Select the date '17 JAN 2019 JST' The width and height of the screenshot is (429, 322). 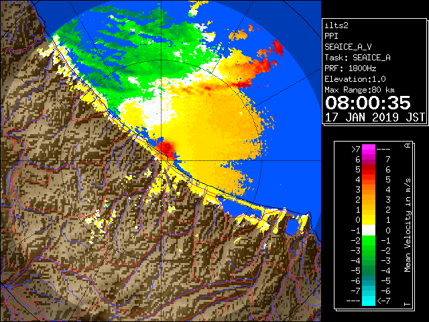click(375, 117)
